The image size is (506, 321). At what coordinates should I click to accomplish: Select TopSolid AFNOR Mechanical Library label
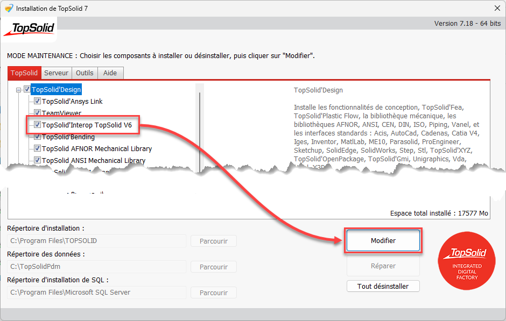pyautogui.click(x=97, y=148)
